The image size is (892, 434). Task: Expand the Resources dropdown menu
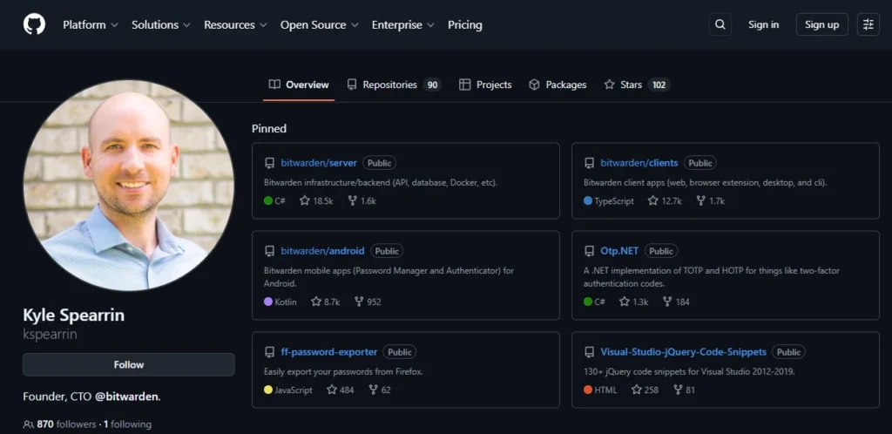[235, 25]
